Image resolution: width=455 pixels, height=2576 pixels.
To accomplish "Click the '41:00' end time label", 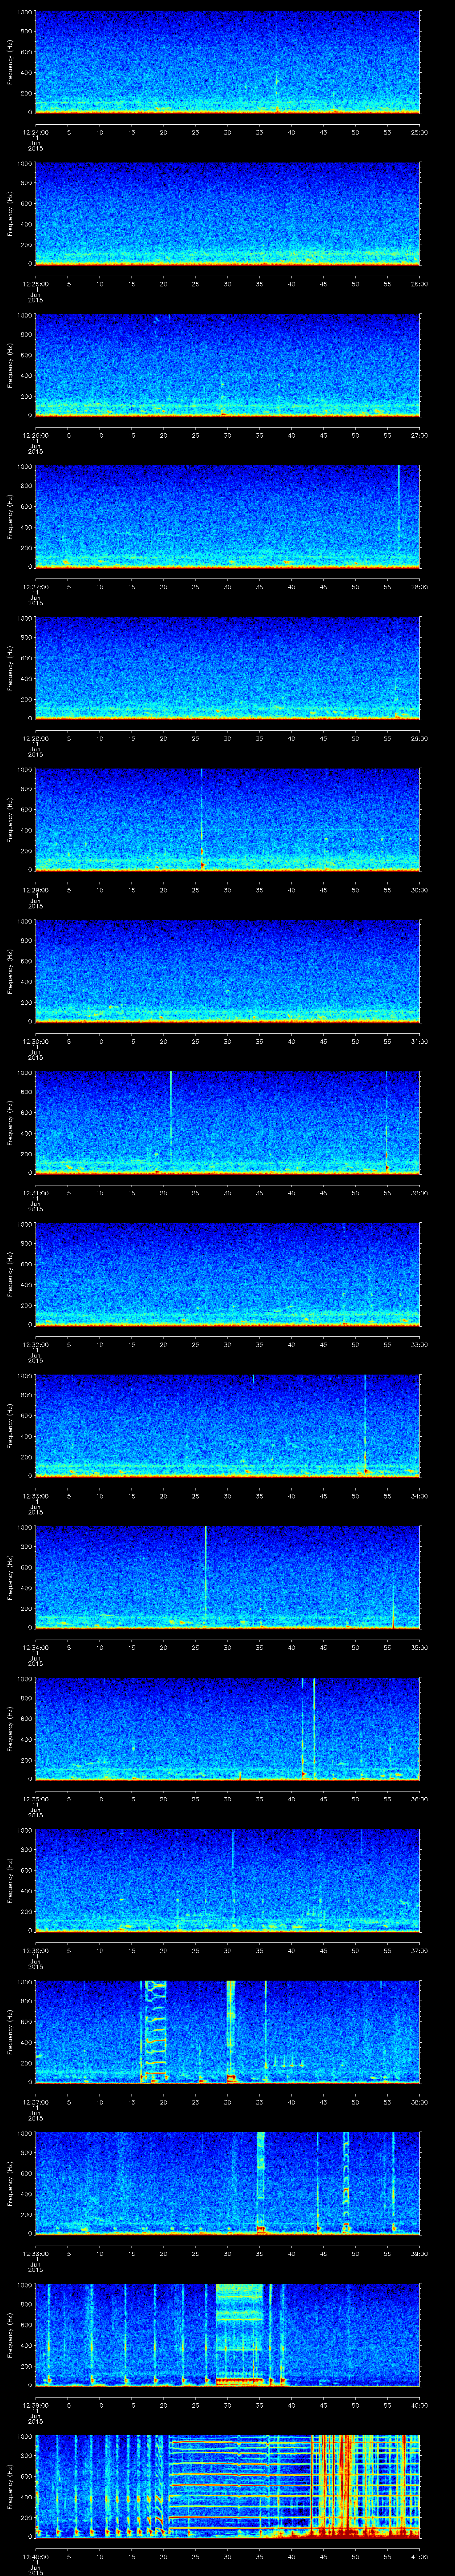I will pos(419,2556).
